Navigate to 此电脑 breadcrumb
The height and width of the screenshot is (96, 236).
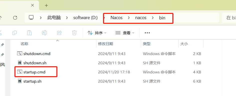(x=54, y=18)
